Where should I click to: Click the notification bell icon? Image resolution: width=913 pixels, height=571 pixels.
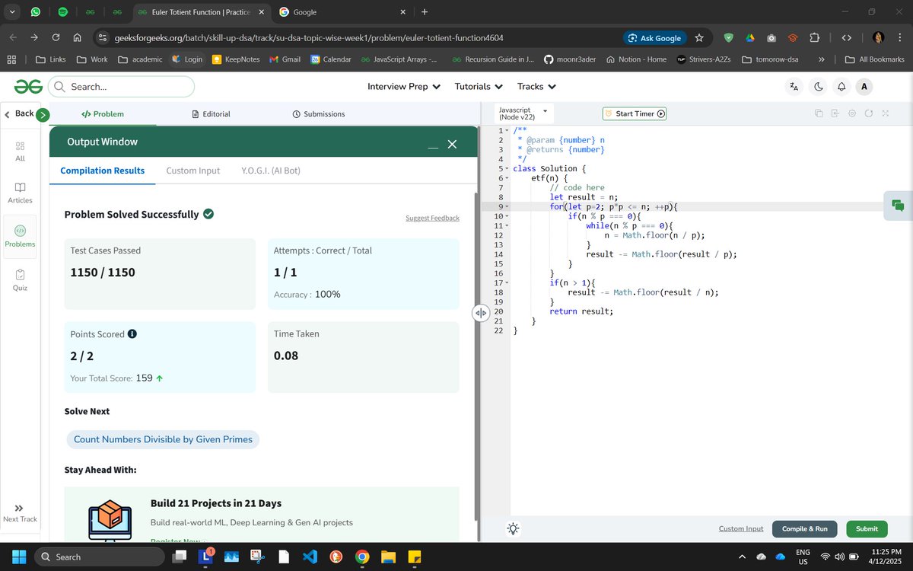point(841,87)
